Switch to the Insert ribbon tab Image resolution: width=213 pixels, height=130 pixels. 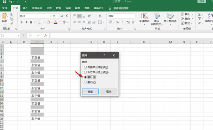click(25, 8)
